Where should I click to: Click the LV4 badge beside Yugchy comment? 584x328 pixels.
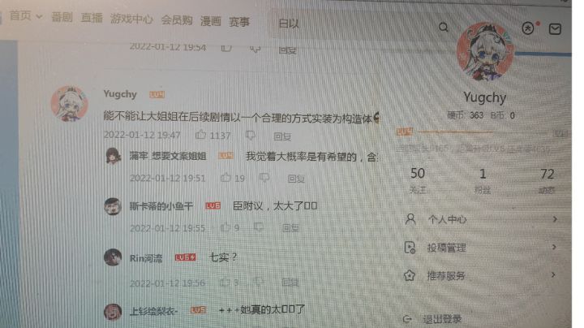point(157,95)
